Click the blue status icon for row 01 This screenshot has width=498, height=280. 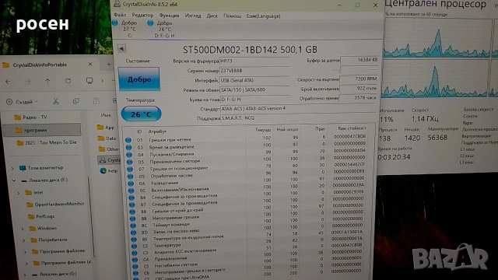point(128,140)
